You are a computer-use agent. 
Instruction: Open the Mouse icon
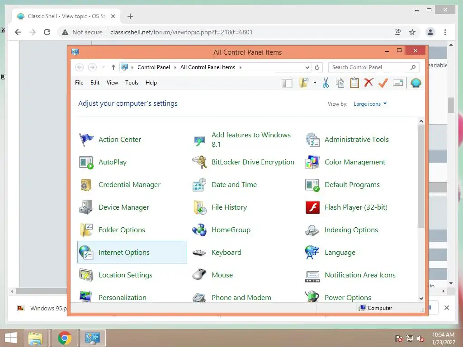[x=199, y=274]
